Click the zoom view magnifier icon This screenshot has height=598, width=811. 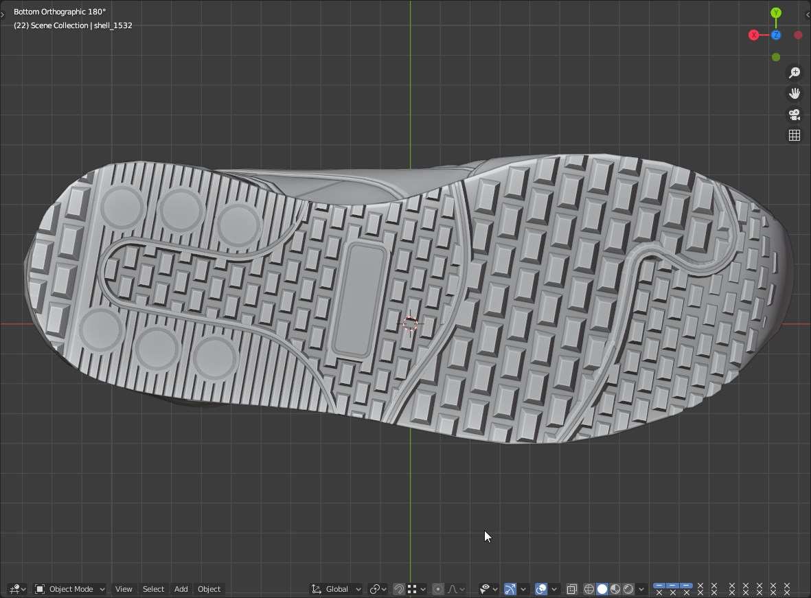click(795, 73)
